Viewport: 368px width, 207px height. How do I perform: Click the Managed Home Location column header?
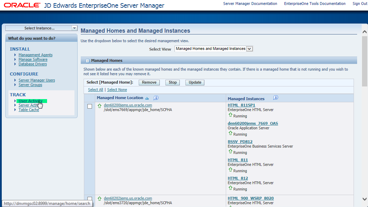pos(120,98)
